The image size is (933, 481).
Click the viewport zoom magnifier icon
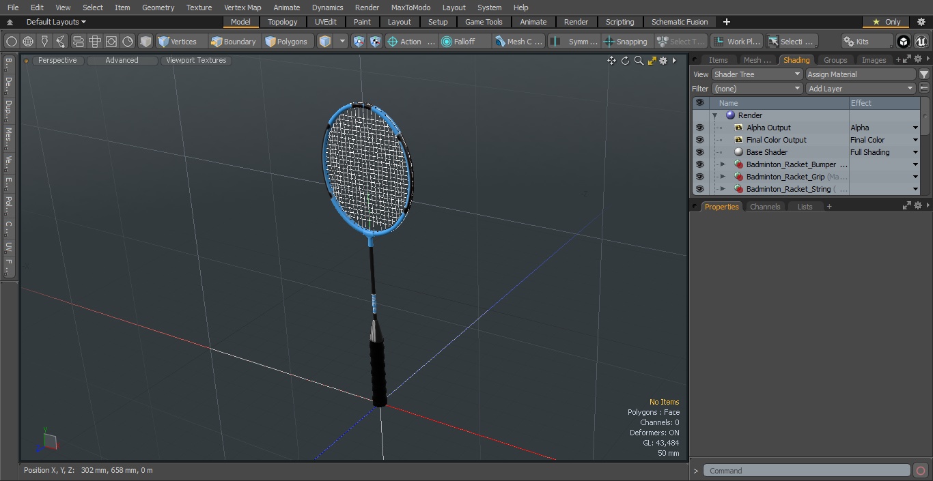coord(639,61)
